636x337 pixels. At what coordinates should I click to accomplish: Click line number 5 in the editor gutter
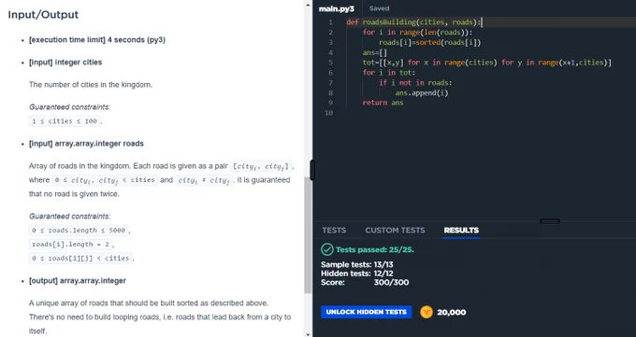tap(330, 63)
